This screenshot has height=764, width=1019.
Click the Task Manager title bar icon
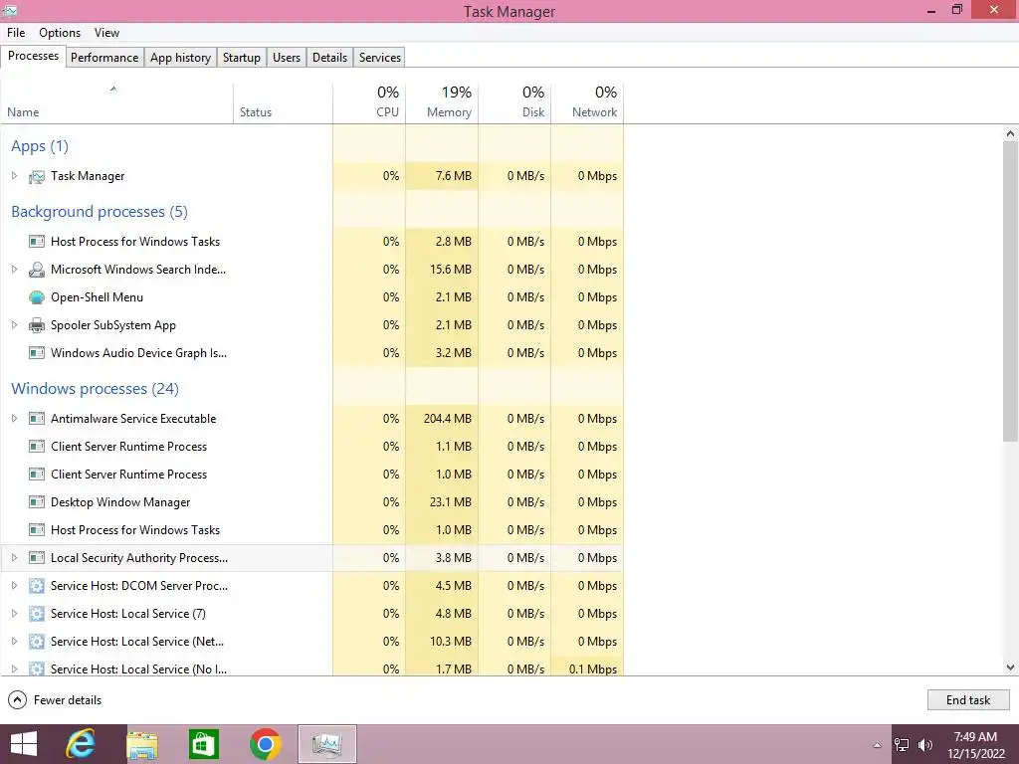click(x=10, y=10)
